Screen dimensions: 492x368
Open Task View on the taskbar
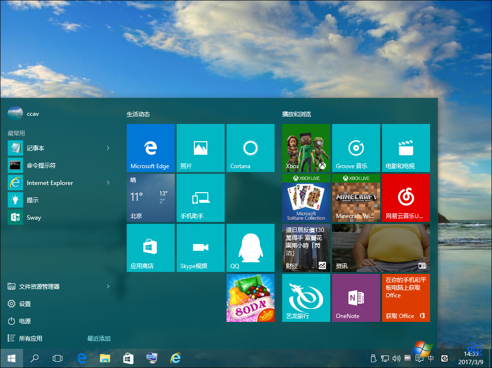pyautogui.click(x=58, y=358)
